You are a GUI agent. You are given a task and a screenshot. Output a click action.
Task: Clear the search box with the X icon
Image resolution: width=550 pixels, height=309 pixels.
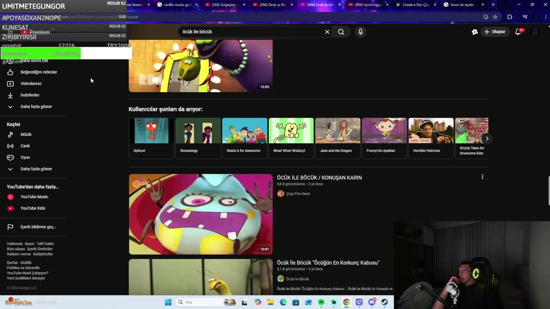click(327, 32)
